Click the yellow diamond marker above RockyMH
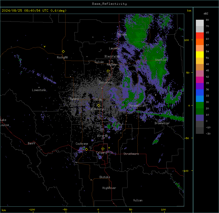Viewport: 219px width, 213px height. click(63, 52)
